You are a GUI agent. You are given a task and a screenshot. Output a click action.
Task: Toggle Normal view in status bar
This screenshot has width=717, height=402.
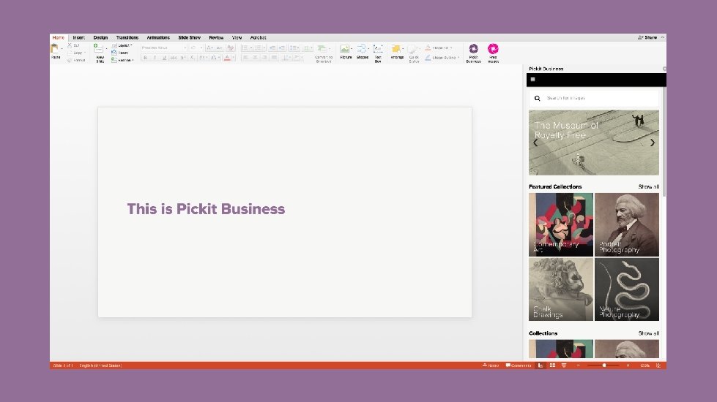coord(540,365)
